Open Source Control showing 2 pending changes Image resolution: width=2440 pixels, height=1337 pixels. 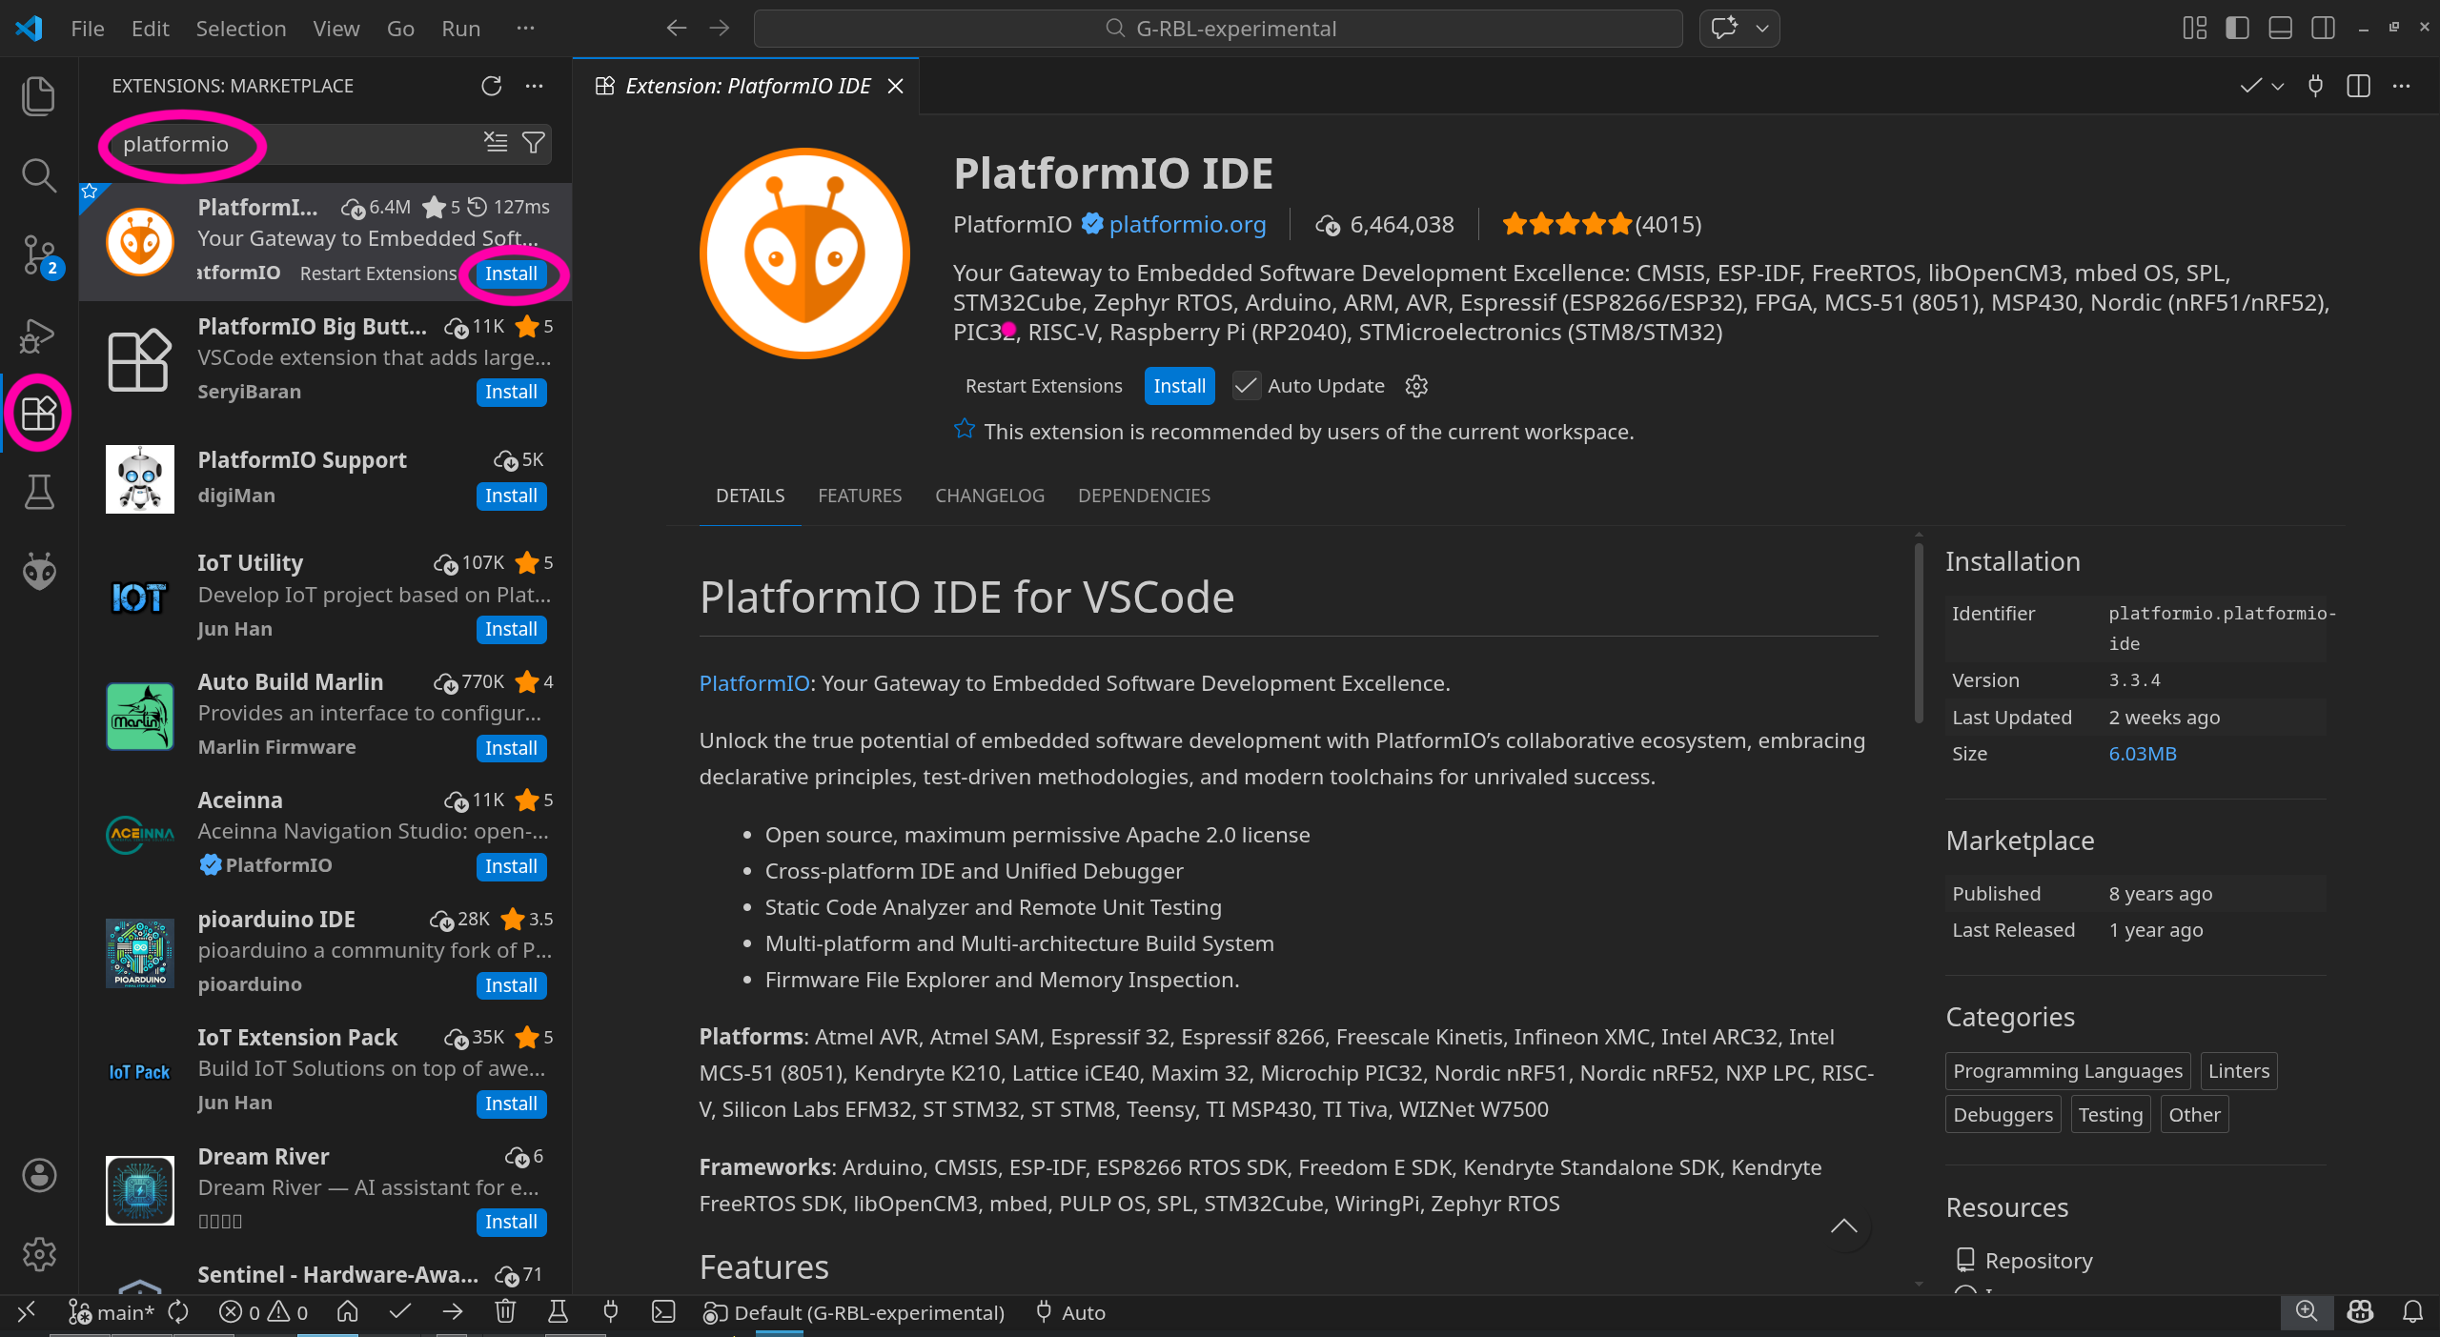click(x=38, y=255)
